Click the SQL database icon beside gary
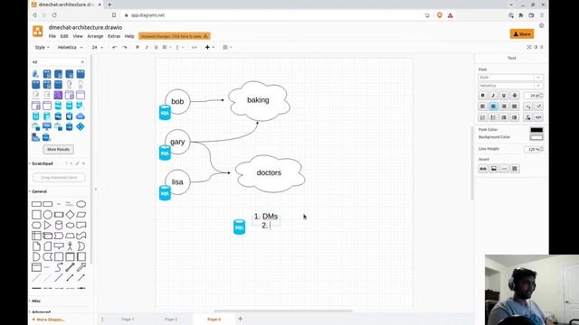The width and height of the screenshot is (579, 325). pos(165,153)
